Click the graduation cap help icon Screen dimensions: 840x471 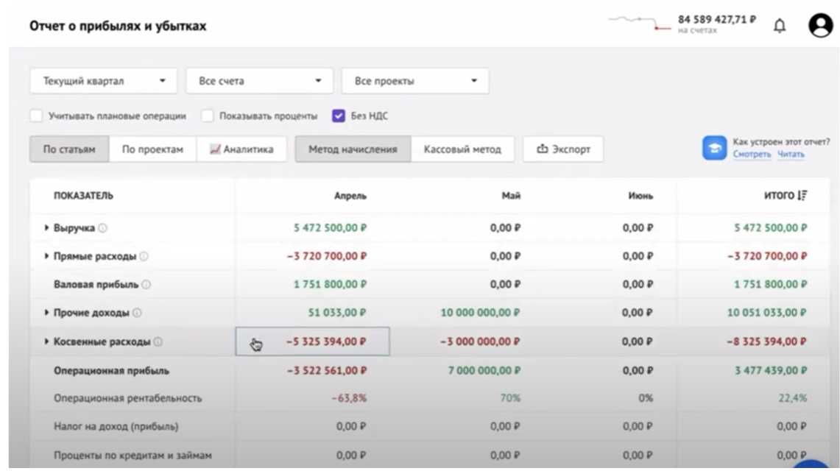pyautogui.click(x=713, y=149)
